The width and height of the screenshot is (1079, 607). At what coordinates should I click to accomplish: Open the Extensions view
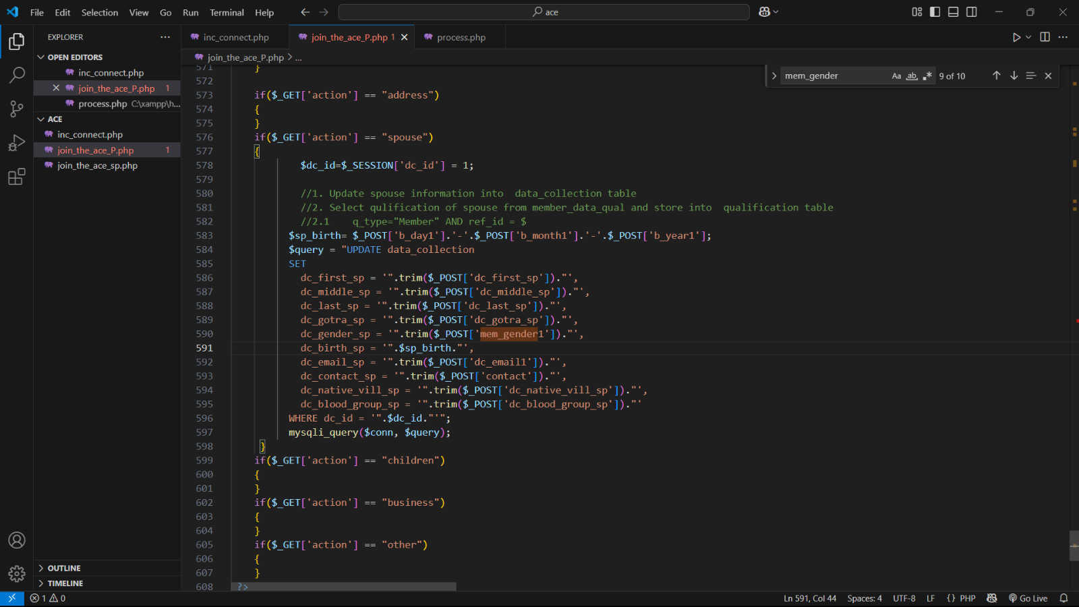pos(17,177)
